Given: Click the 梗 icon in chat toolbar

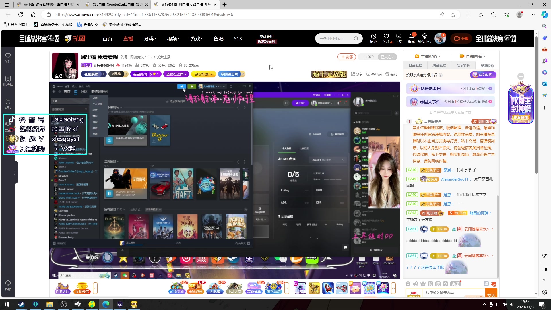Looking at the screenshot, I should (438, 284).
